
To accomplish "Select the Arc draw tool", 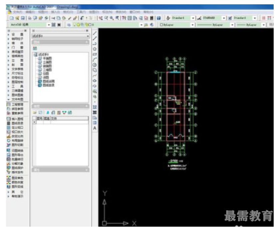I will (x=95, y=60).
